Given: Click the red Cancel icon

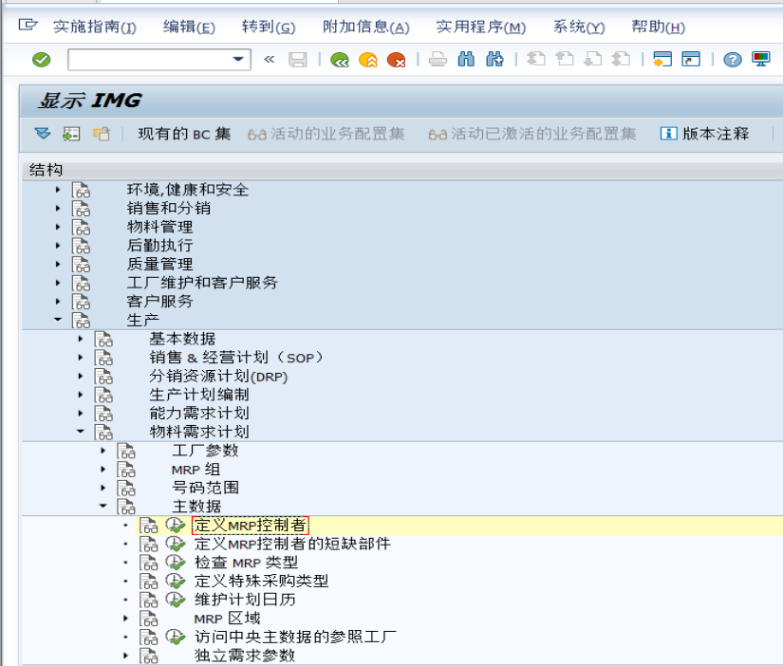Looking at the screenshot, I should (x=397, y=60).
